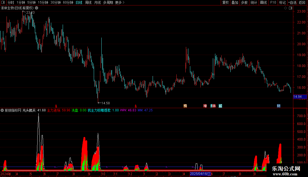Click the 找主力吸筹提款: 1.00 indicator value
This screenshot has height=177, width=308.
(103, 111)
